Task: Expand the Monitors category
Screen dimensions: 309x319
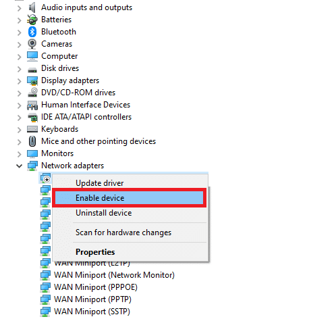Action: tap(20, 154)
